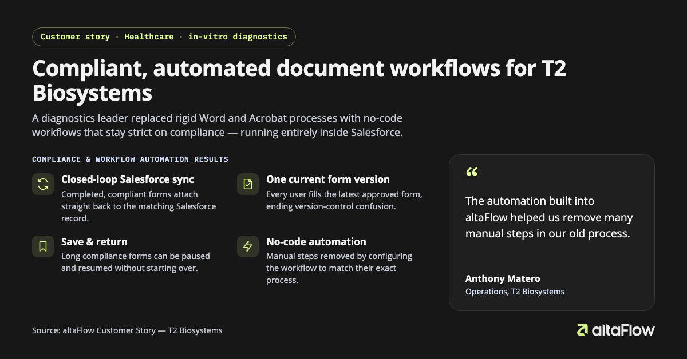This screenshot has width=687, height=359.
Task: Click the green quotation mark icon
Action: [x=472, y=172]
